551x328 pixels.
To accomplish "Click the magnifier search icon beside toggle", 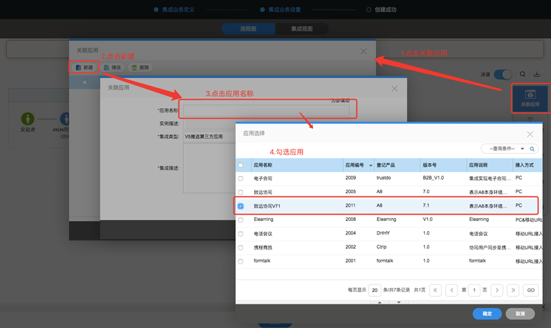I will (x=523, y=75).
